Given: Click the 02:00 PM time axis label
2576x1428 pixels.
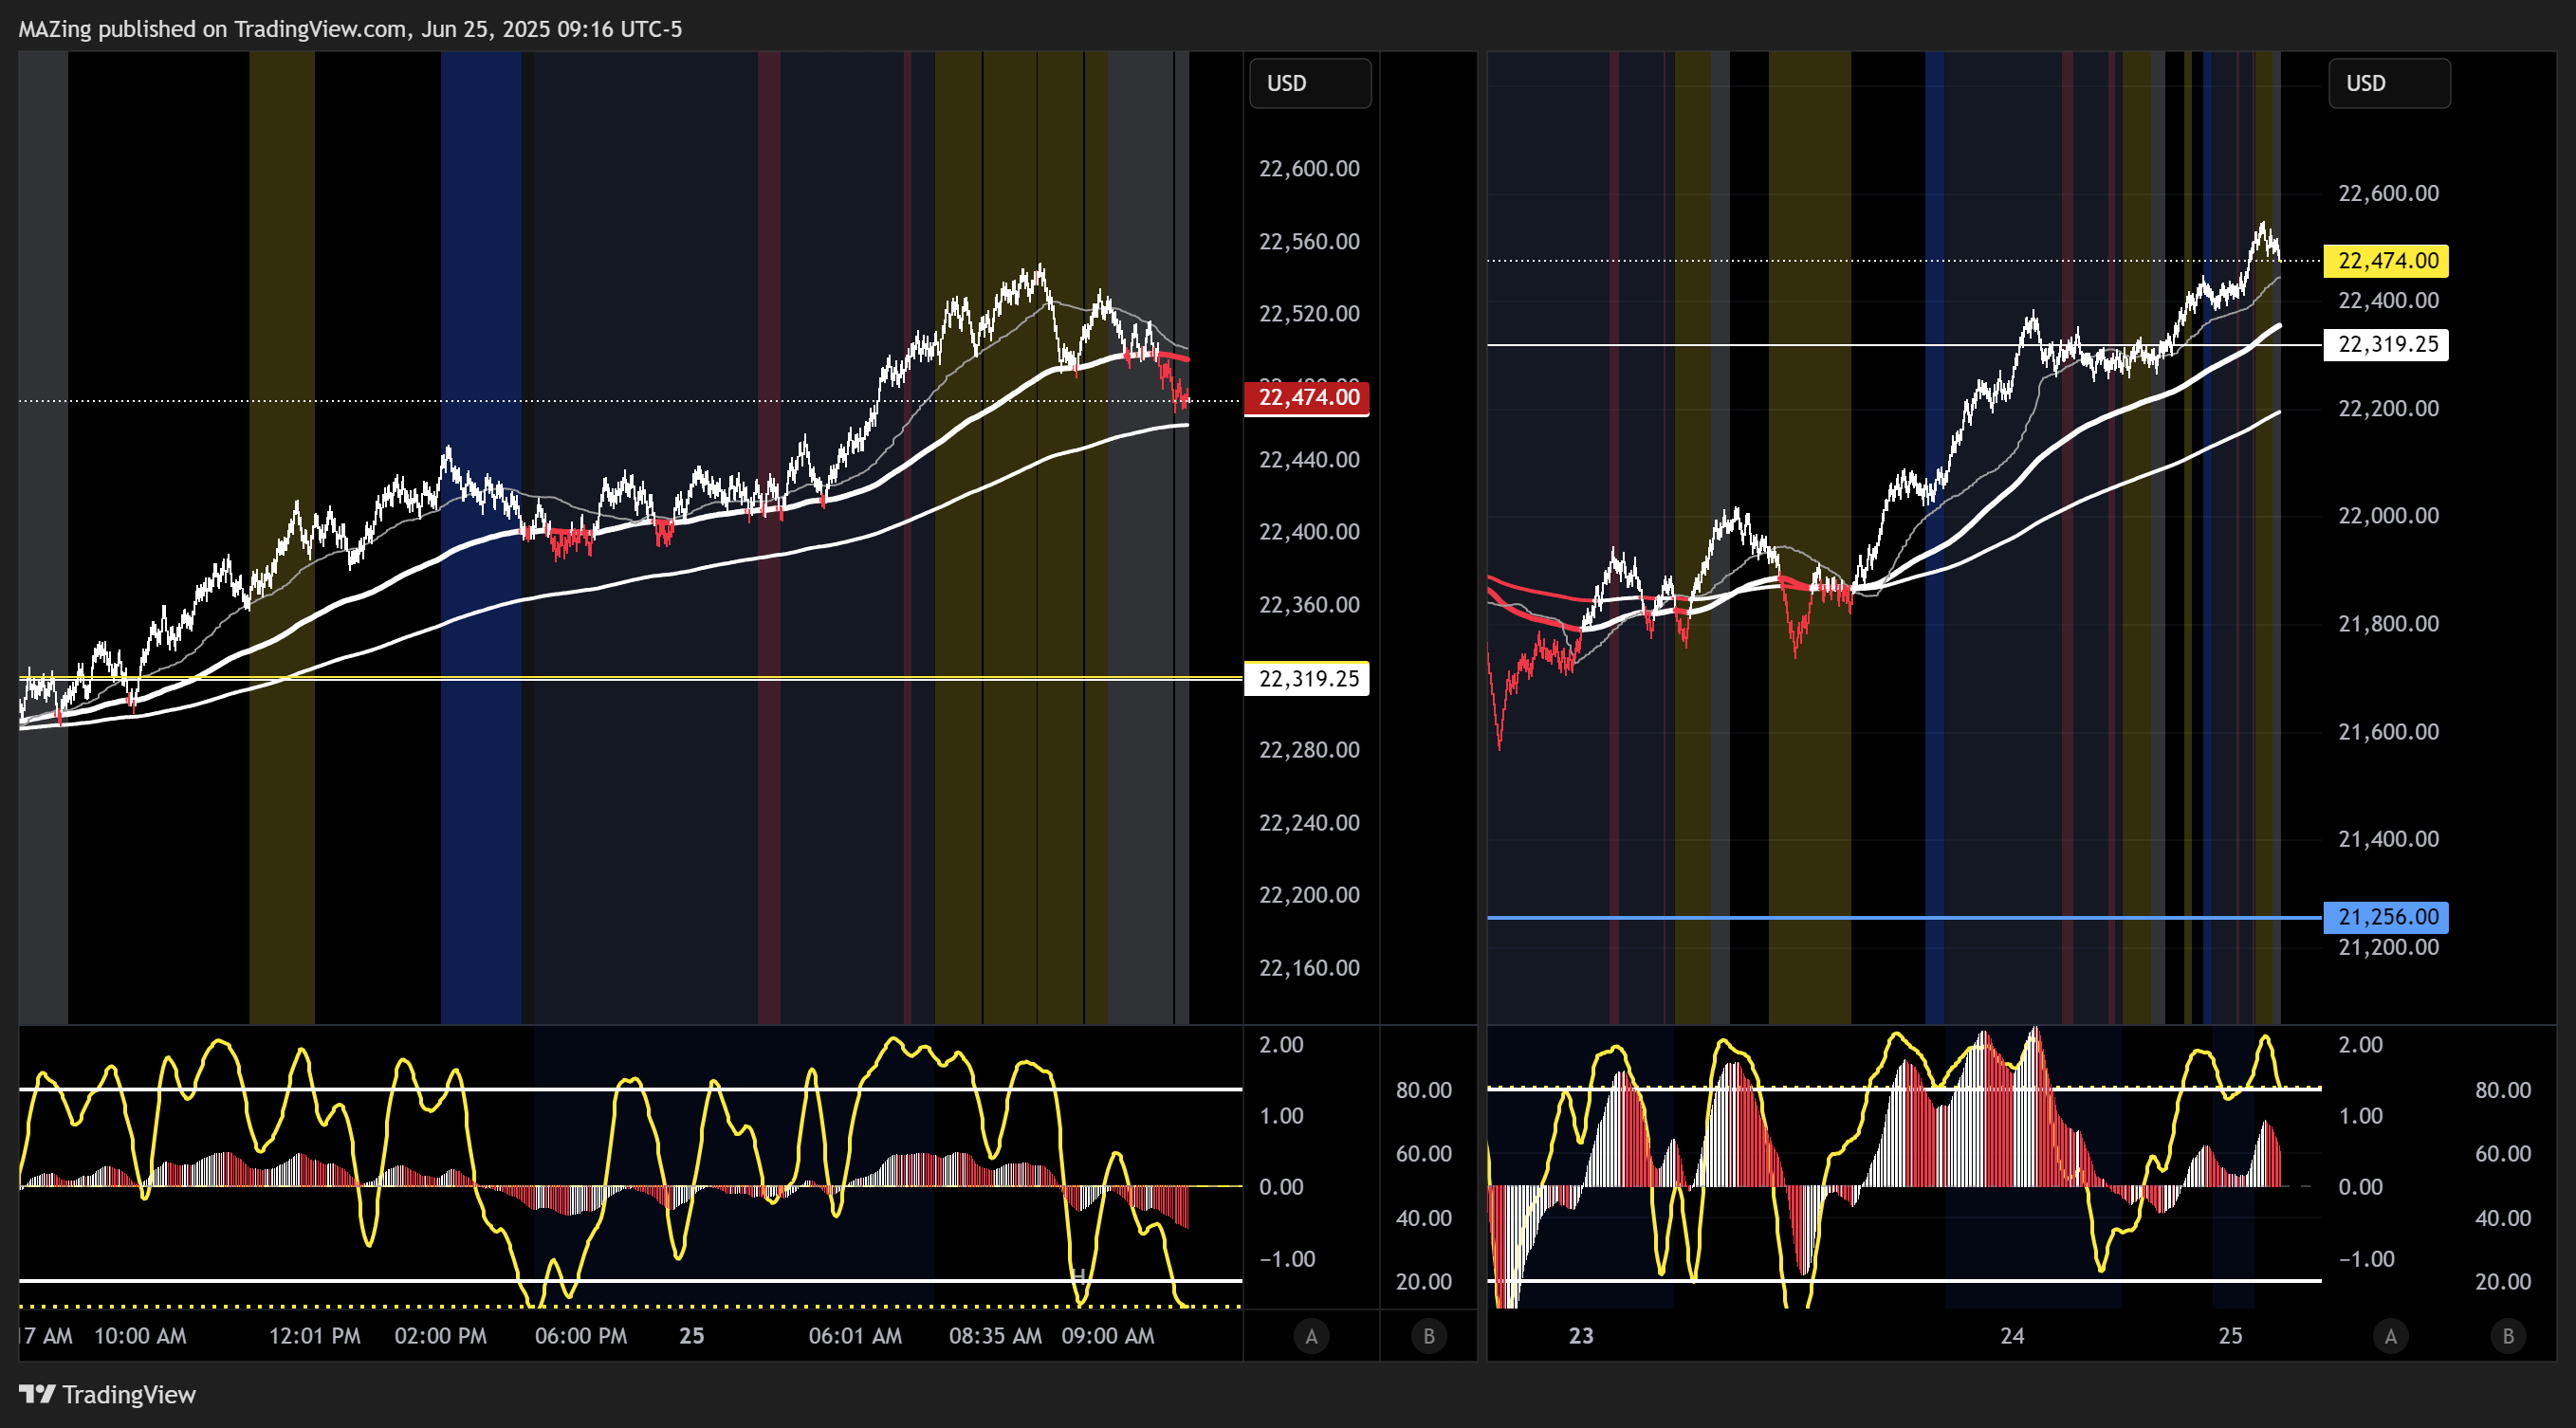Looking at the screenshot, I should click(441, 1336).
